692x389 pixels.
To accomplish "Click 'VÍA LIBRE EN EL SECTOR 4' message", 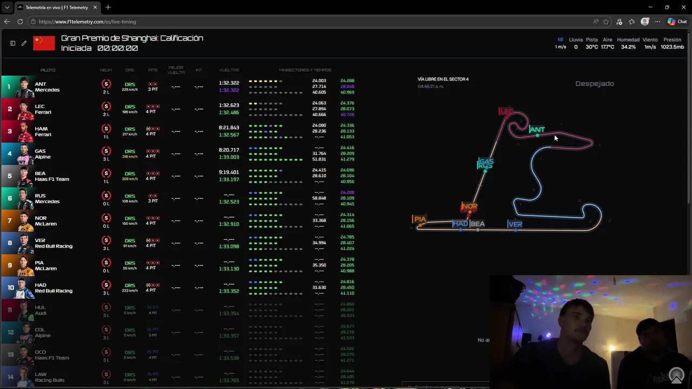I will (x=443, y=79).
